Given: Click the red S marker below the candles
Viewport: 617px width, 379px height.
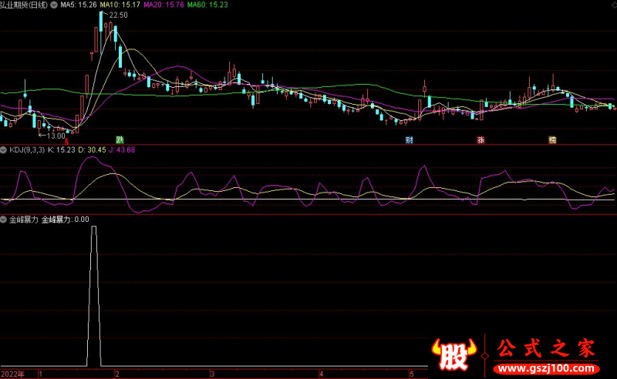Looking at the screenshot, I should (x=66, y=139).
